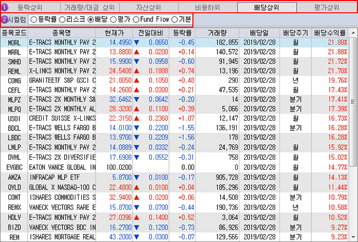The image size is (358, 242).
Task: Select the CEFL row code
Action: [x=14, y=90]
